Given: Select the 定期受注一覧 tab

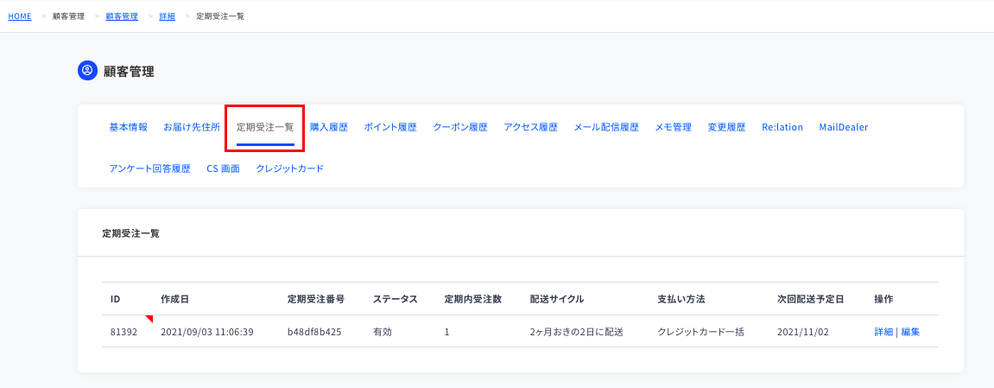Looking at the screenshot, I should tap(265, 127).
